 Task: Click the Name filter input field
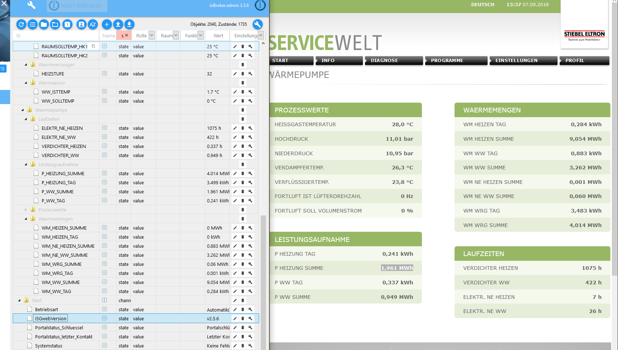[x=108, y=36]
